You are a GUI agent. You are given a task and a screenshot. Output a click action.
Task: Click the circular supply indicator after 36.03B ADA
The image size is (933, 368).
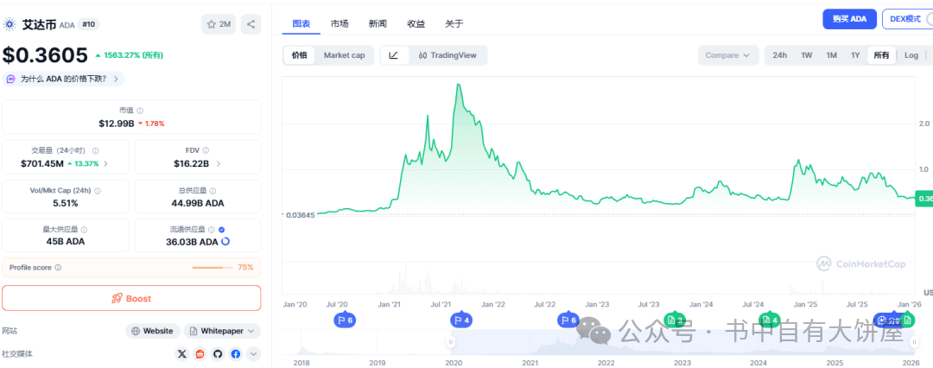pyautogui.click(x=225, y=242)
